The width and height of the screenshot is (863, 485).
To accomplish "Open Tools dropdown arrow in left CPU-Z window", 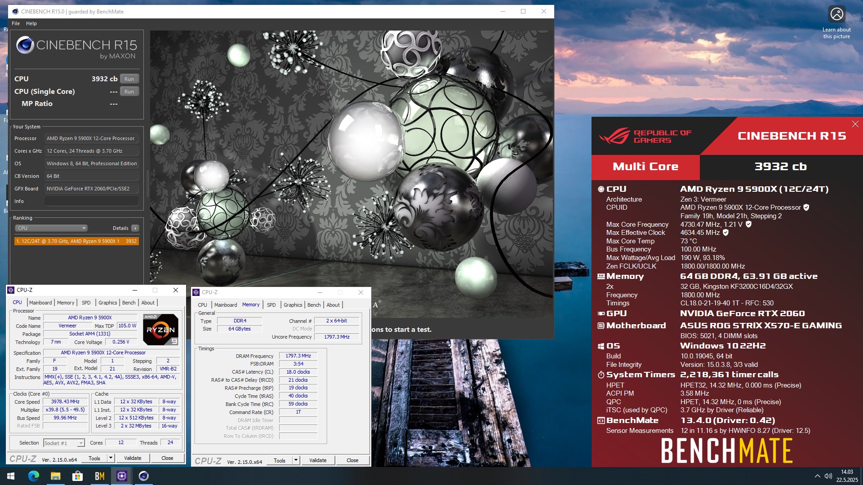I will [111, 458].
